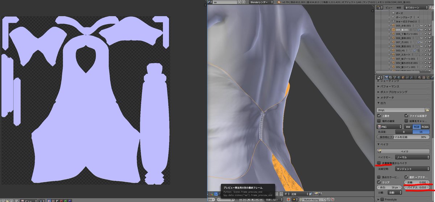Enable the 頂点カラーに... checkbox
Image resolution: width=435 pixels, height=202 pixels.
pyautogui.click(x=379, y=177)
